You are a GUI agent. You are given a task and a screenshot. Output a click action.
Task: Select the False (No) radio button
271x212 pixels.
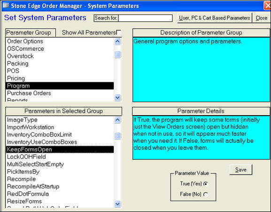(206, 194)
